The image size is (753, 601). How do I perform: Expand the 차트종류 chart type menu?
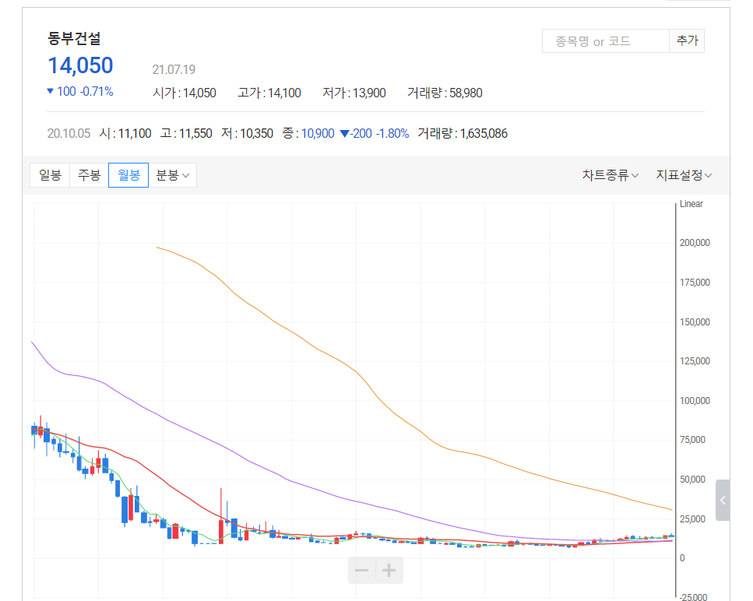610,175
